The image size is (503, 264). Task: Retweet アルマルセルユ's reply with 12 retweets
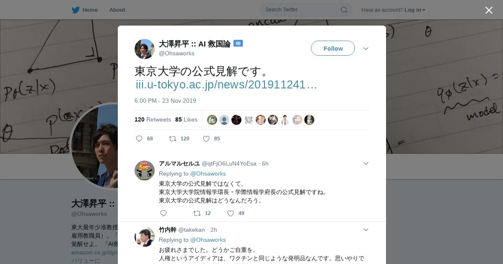point(197,213)
